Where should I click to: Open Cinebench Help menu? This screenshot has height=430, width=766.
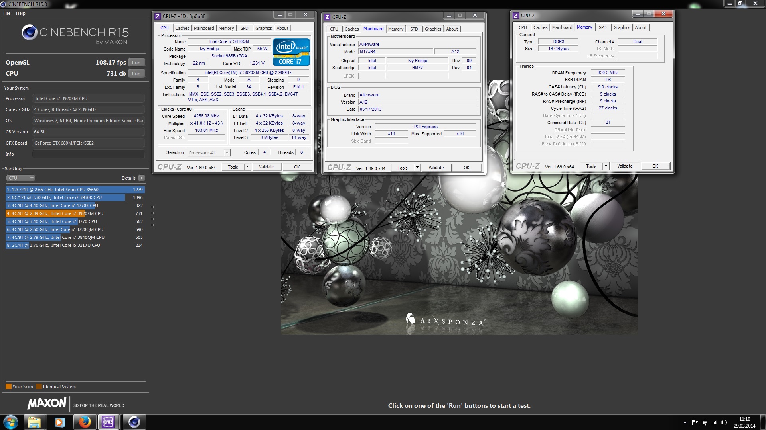click(x=21, y=13)
